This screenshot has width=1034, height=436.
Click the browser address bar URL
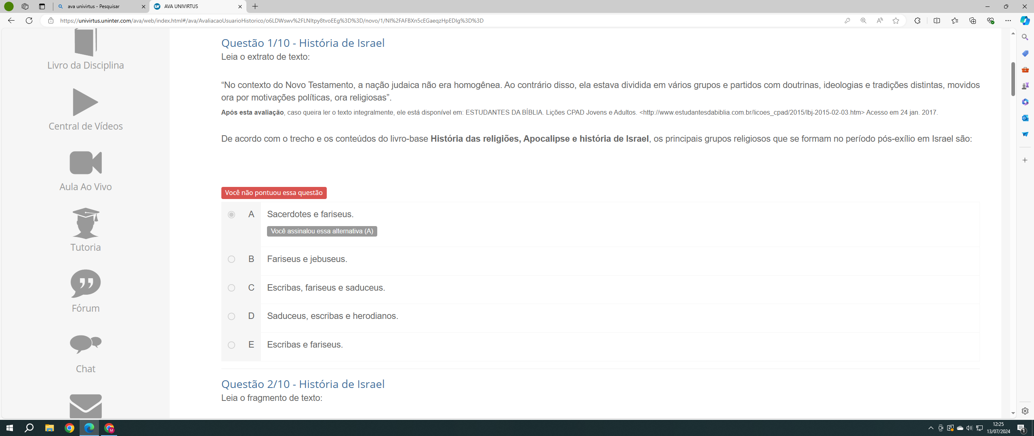click(x=271, y=21)
